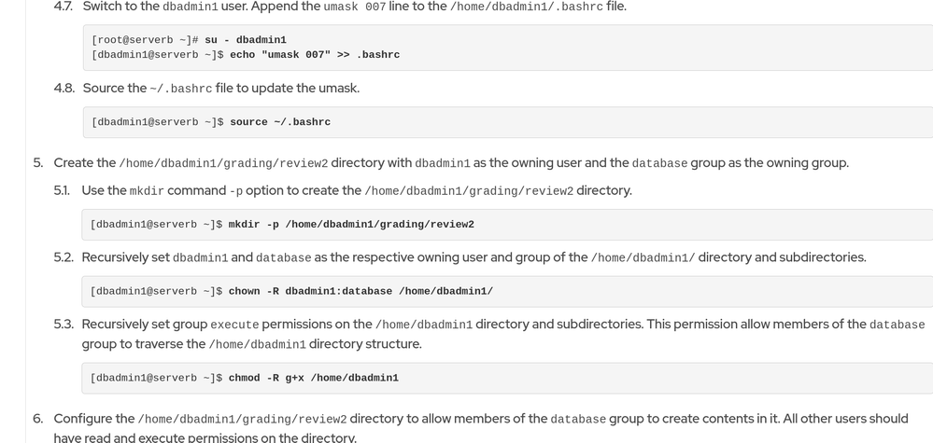Click the 'umask 007' inline code in step 4.7
Screen dimensions: 933x443
tap(353, 7)
